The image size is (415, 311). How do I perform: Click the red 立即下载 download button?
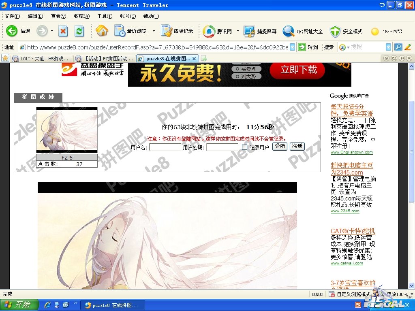tap(297, 70)
